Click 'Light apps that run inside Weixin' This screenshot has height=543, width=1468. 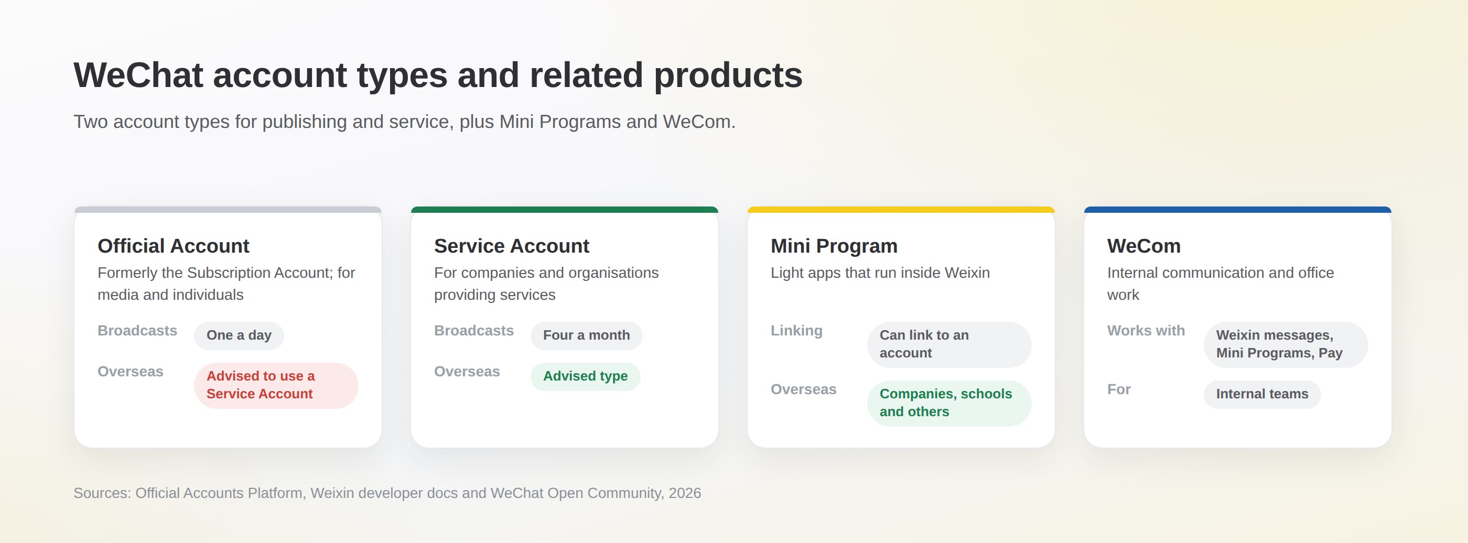(x=880, y=273)
